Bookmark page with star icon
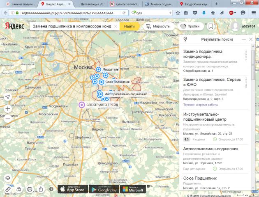 [x=178, y=13]
